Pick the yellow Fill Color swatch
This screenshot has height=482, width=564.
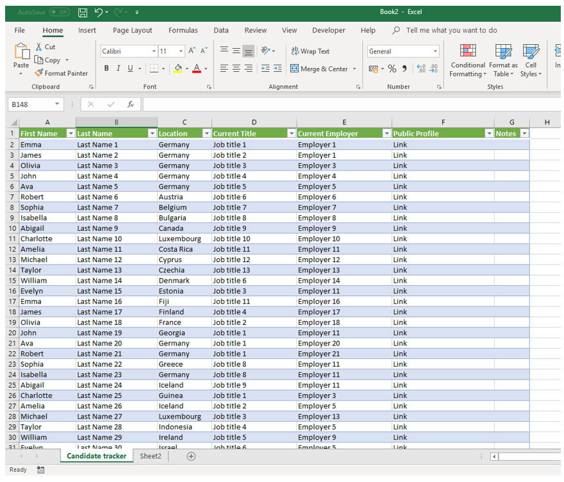point(178,69)
